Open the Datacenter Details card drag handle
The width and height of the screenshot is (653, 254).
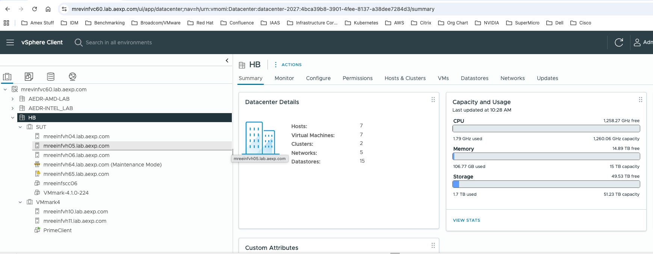[x=433, y=100]
